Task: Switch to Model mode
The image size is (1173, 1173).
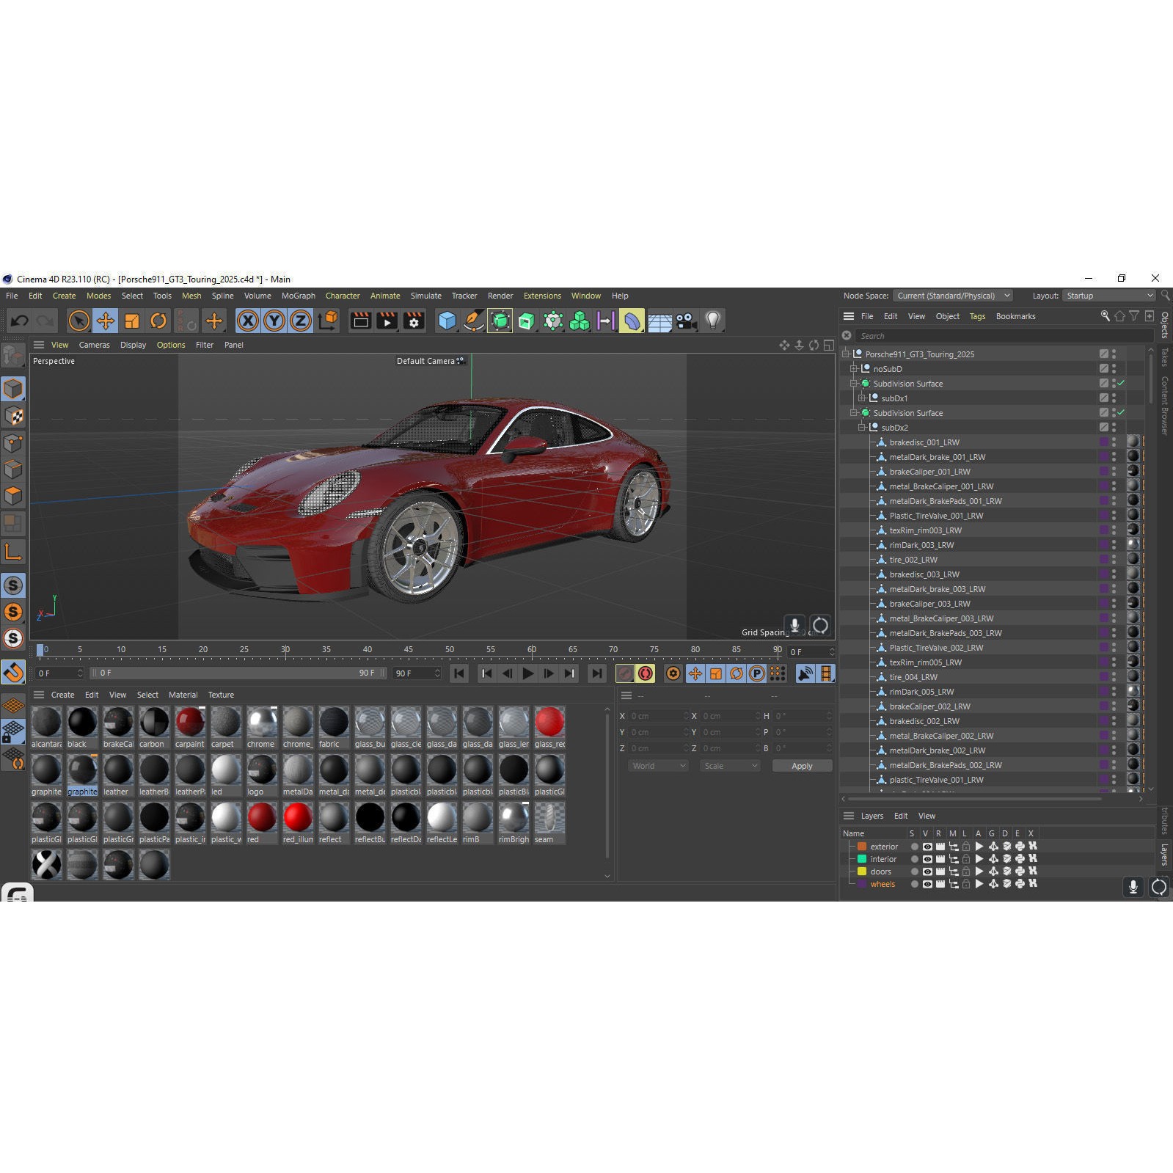Action: (x=13, y=389)
